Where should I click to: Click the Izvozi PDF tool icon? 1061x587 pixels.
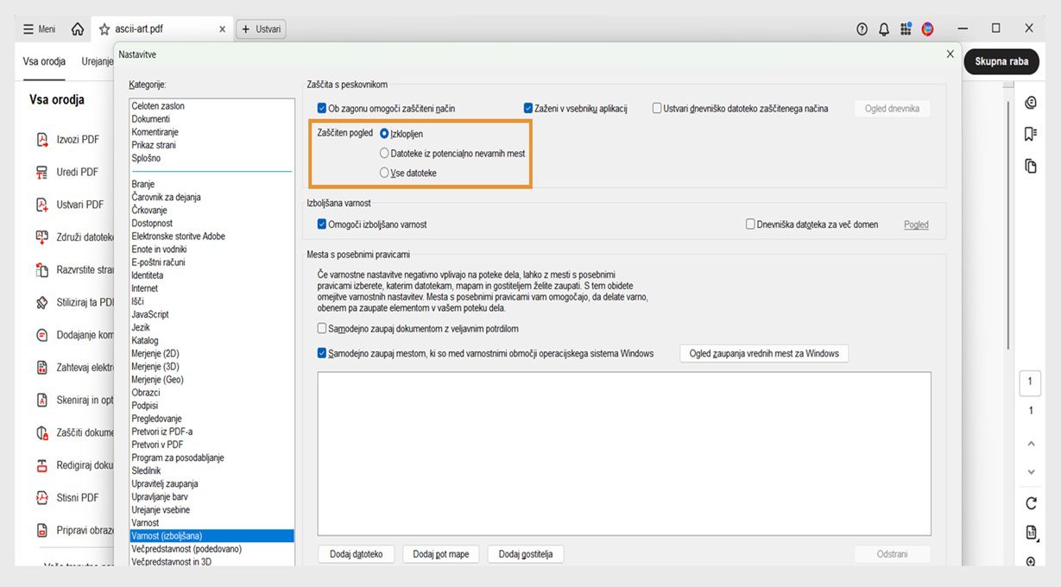(41, 139)
